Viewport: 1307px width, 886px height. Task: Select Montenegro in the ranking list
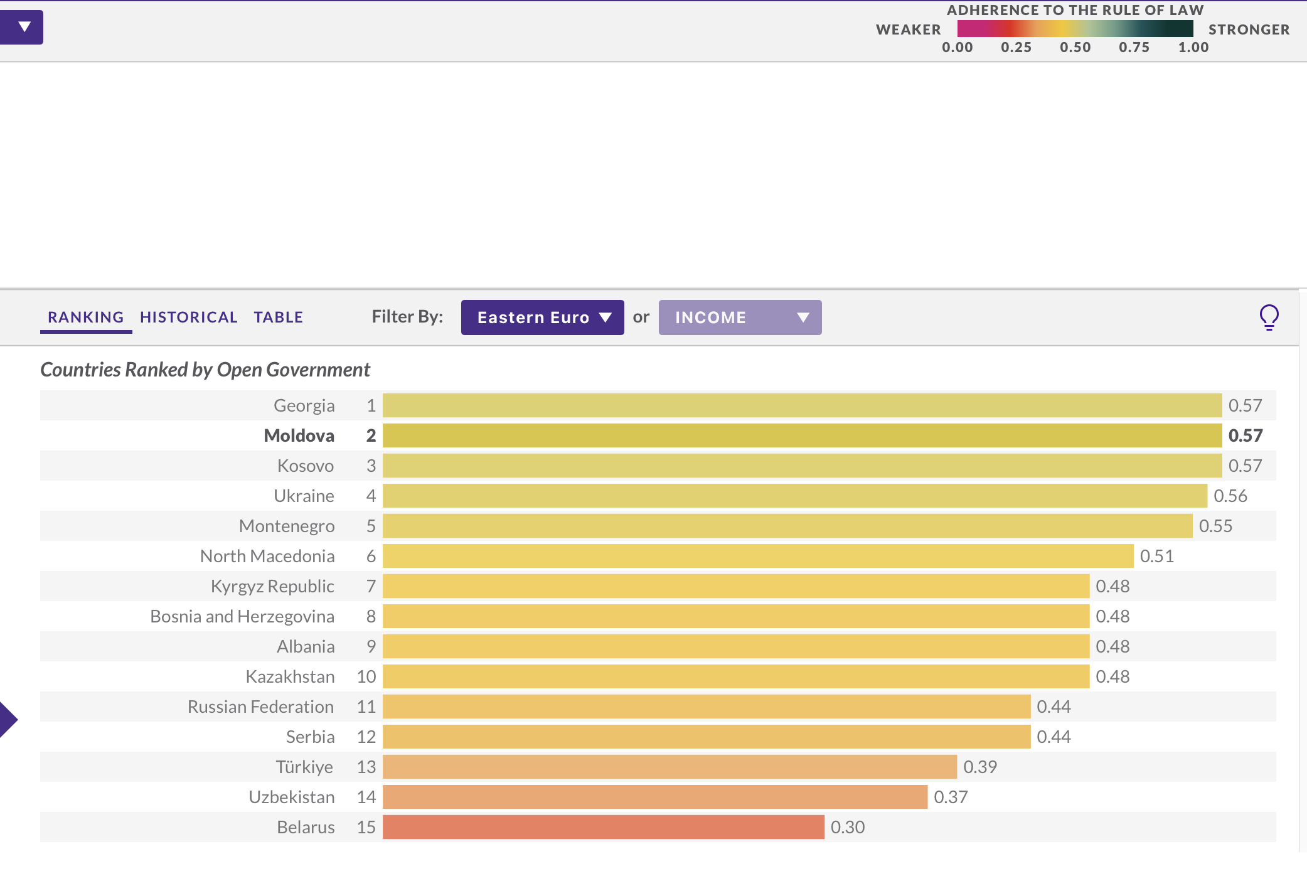[x=286, y=526]
